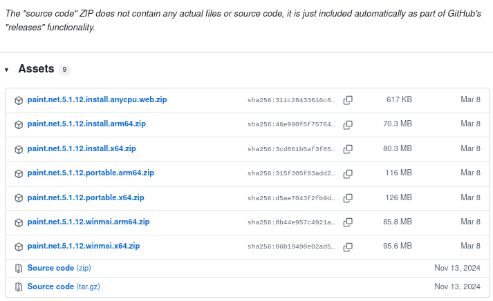The width and height of the screenshot is (493, 301).
Task: Click package icon beside install.anycpu.web.zip
Action: tap(19, 100)
